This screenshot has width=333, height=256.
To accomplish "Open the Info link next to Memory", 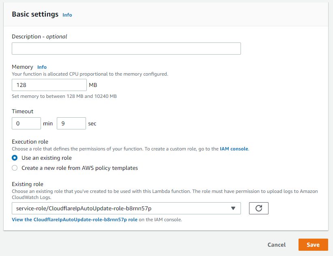I will coord(42,67).
